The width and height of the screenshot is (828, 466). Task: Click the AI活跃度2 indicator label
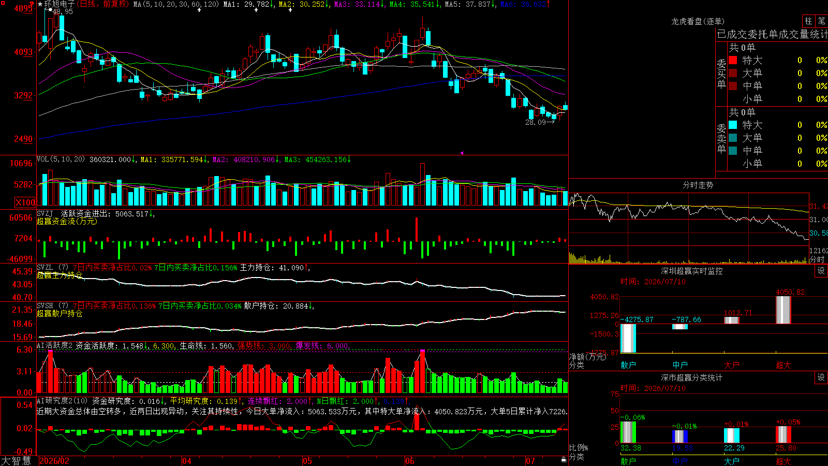(55, 346)
